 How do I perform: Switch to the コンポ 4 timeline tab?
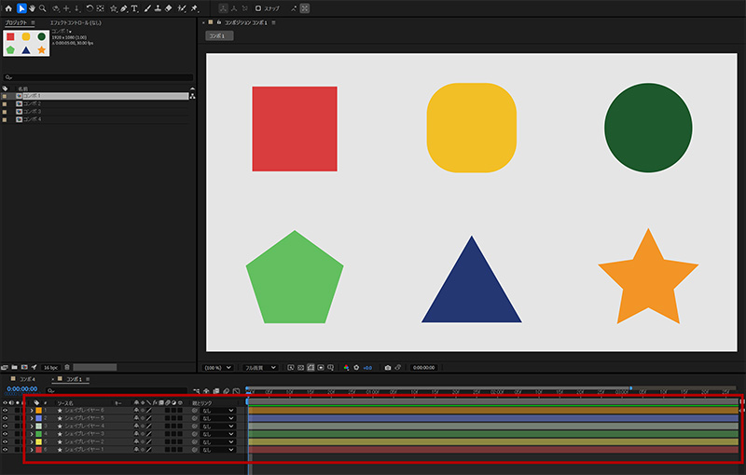26,380
